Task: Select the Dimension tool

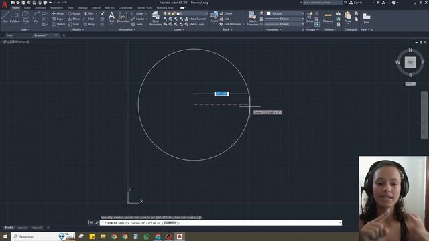Action: pos(123,17)
